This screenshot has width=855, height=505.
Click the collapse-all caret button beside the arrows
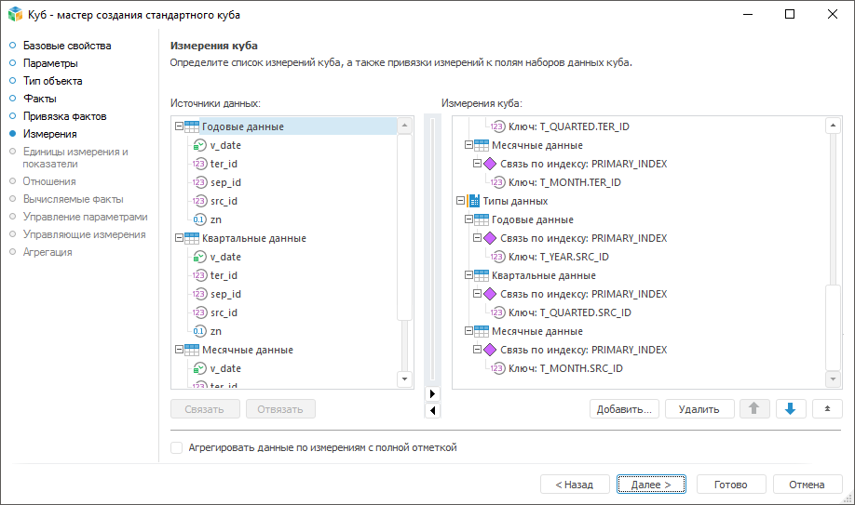click(x=827, y=409)
